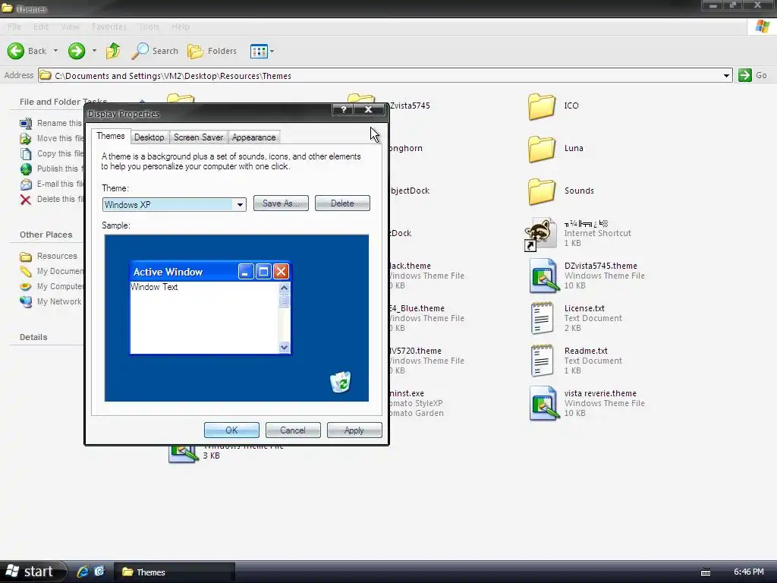Click the second Quick Launch browser icon
The height and width of the screenshot is (583, 777).
pos(99,572)
